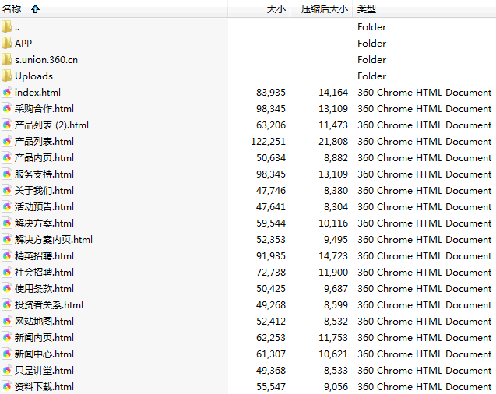Click the s.union.360.cn folder name
The width and height of the screenshot is (496, 394).
click(46, 60)
